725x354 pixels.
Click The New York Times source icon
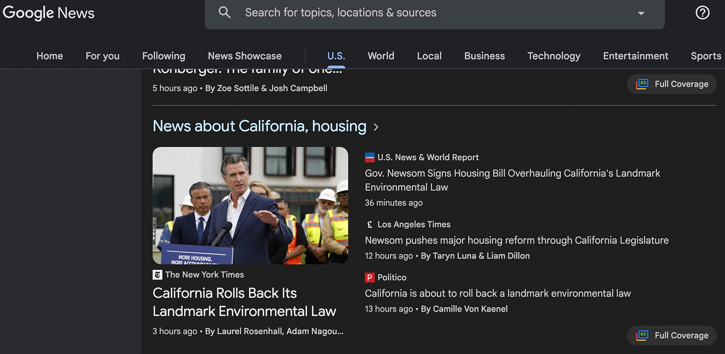[157, 274]
